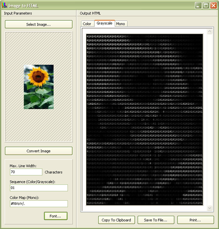This screenshot has height=229, width=219.
Task: Minimize the Image to HTML window
Action: (198, 6)
